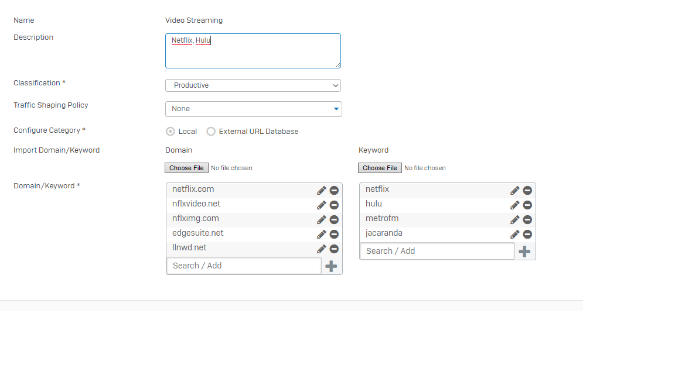Edit the netflix.com domain entry

click(322, 190)
